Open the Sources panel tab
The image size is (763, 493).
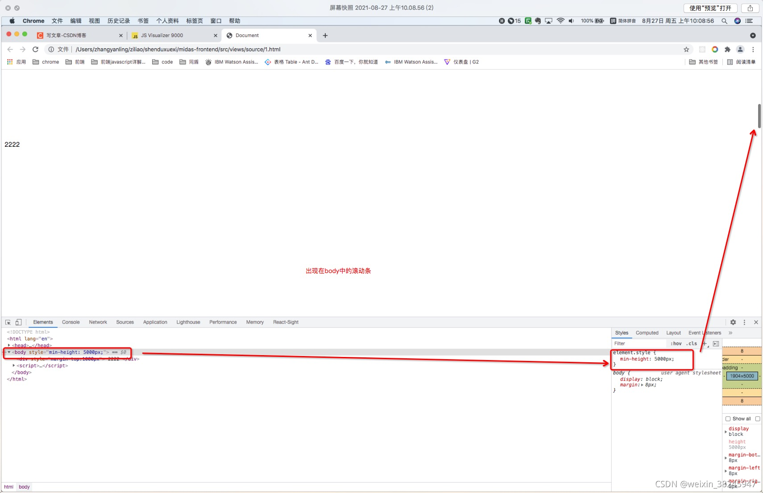(125, 322)
